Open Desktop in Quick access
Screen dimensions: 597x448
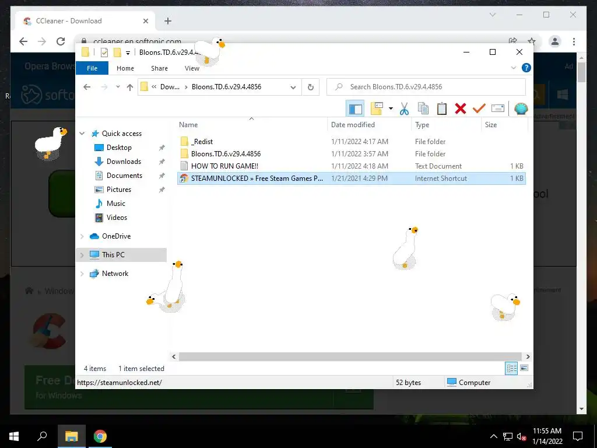click(119, 148)
